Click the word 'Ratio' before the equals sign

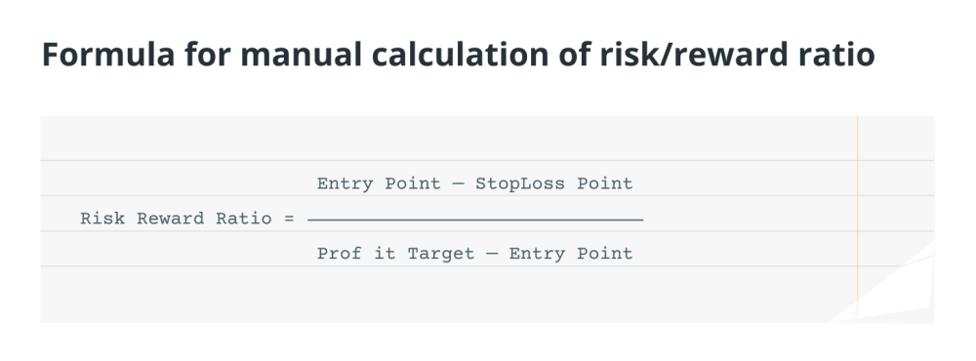pyautogui.click(x=243, y=219)
